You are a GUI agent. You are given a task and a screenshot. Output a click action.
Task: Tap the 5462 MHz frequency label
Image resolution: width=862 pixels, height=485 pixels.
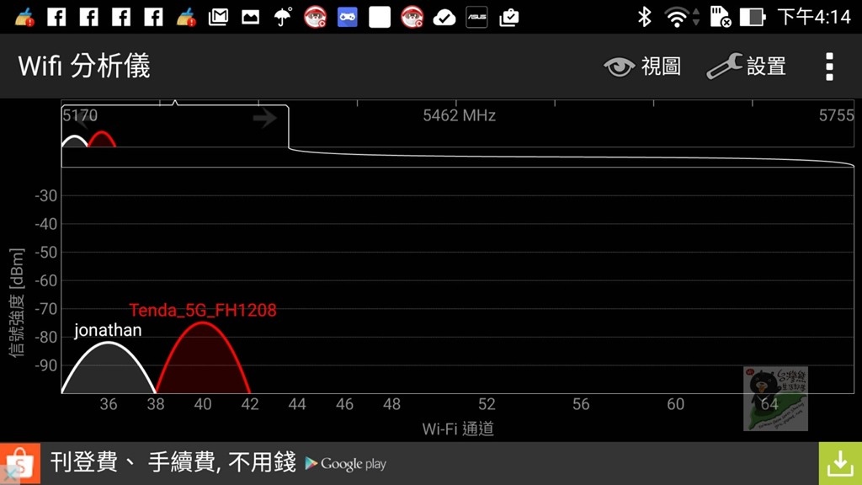pos(459,115)
